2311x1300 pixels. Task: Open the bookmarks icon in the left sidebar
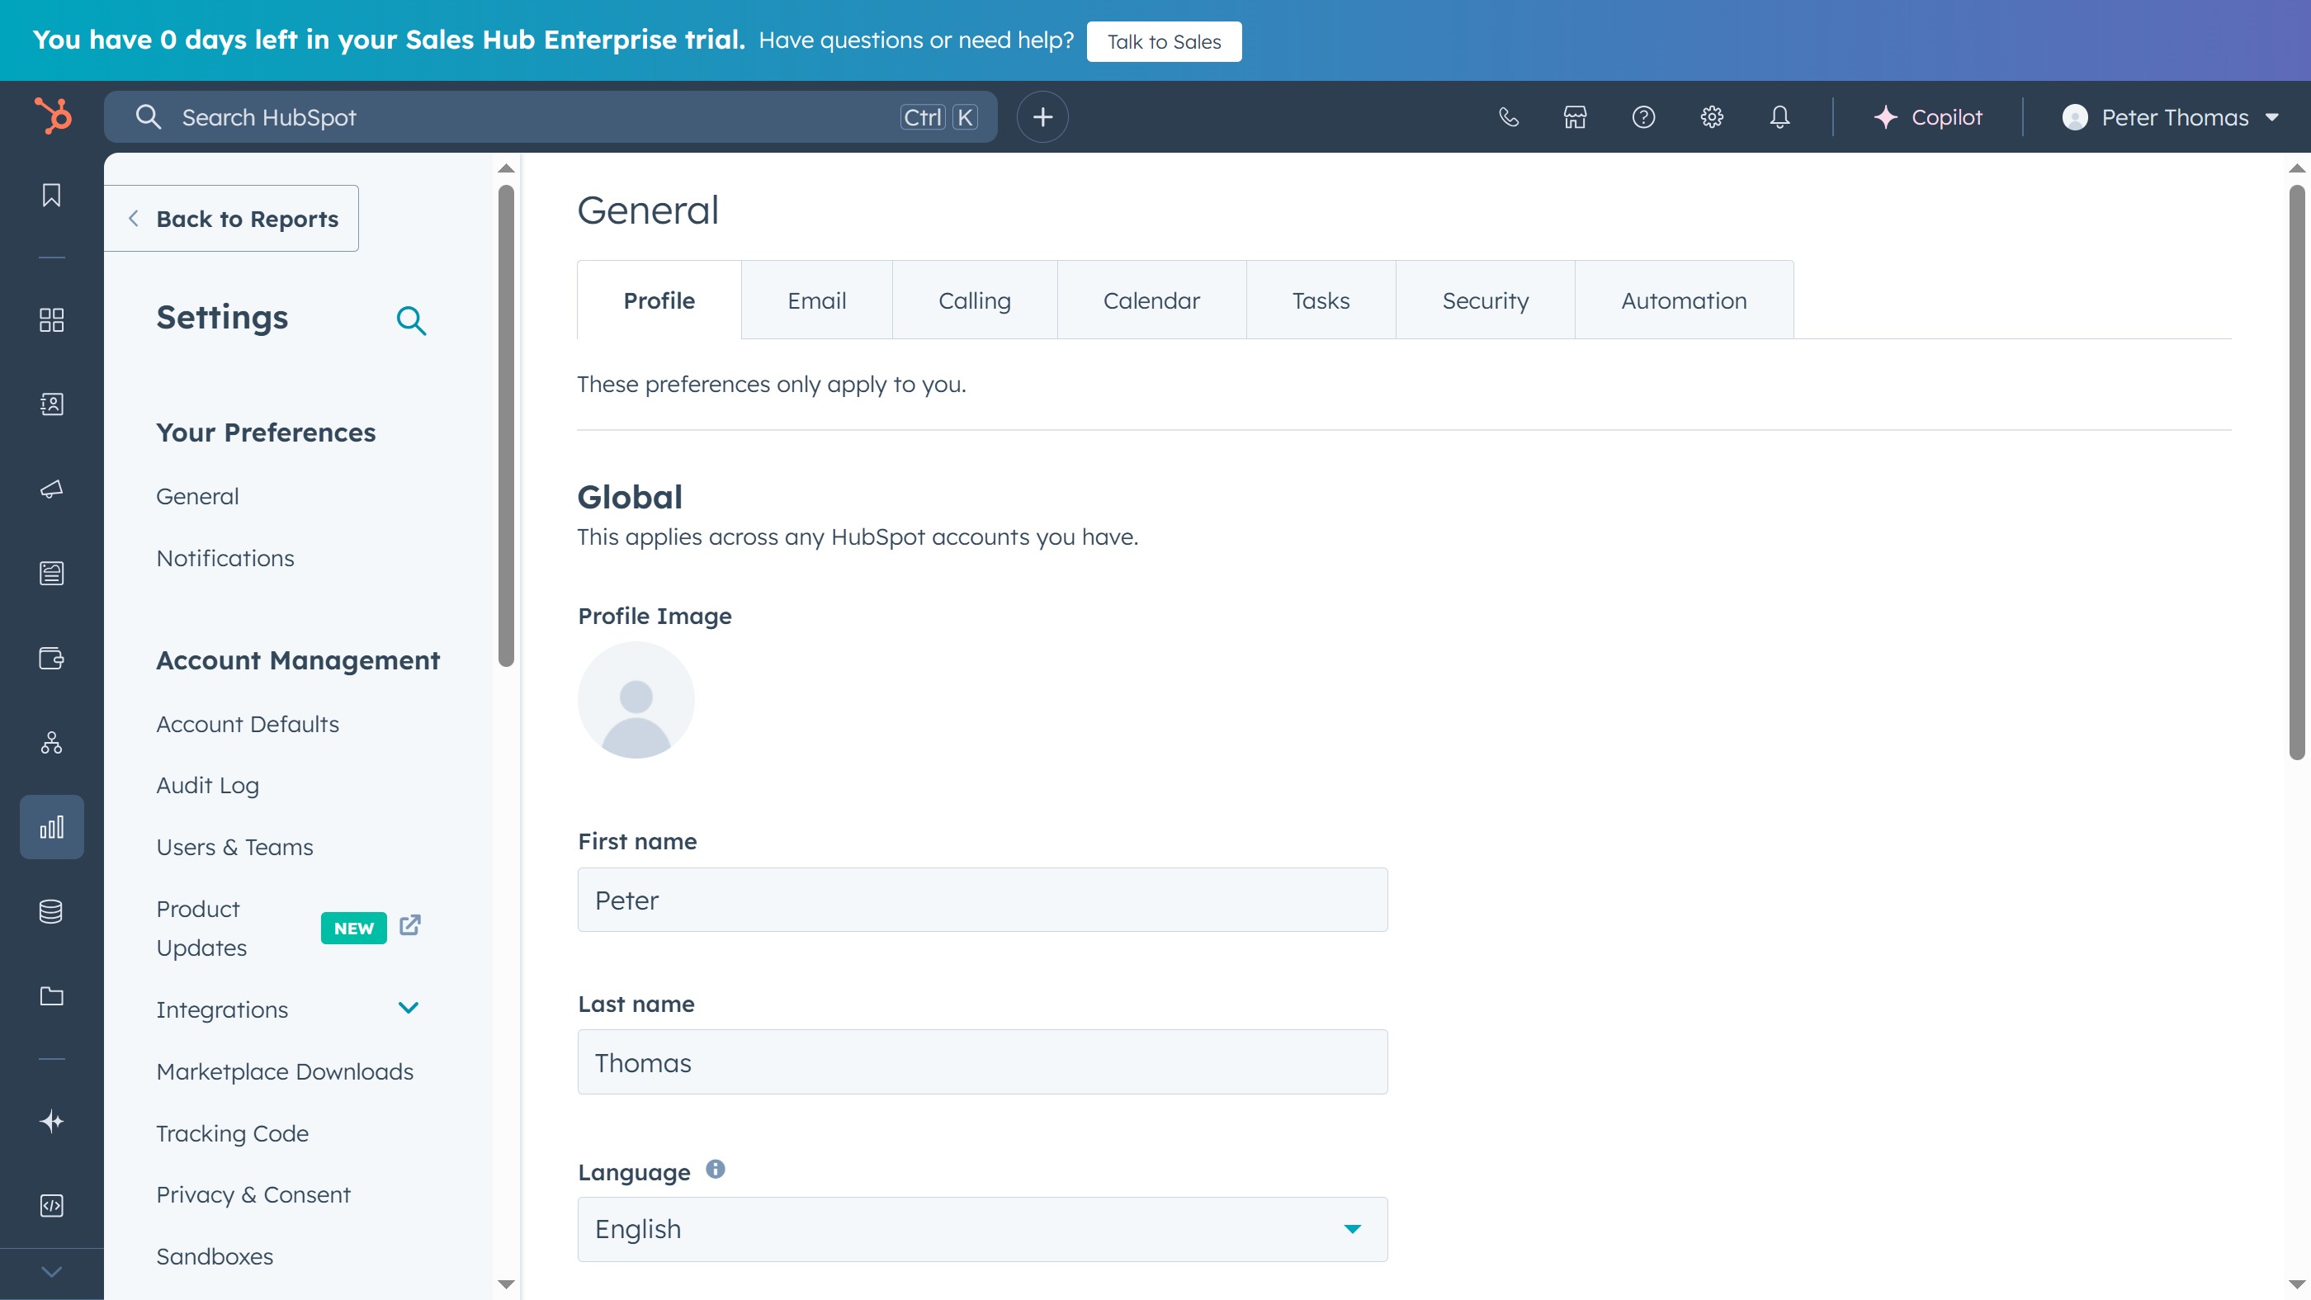click(x=51, y=196)
